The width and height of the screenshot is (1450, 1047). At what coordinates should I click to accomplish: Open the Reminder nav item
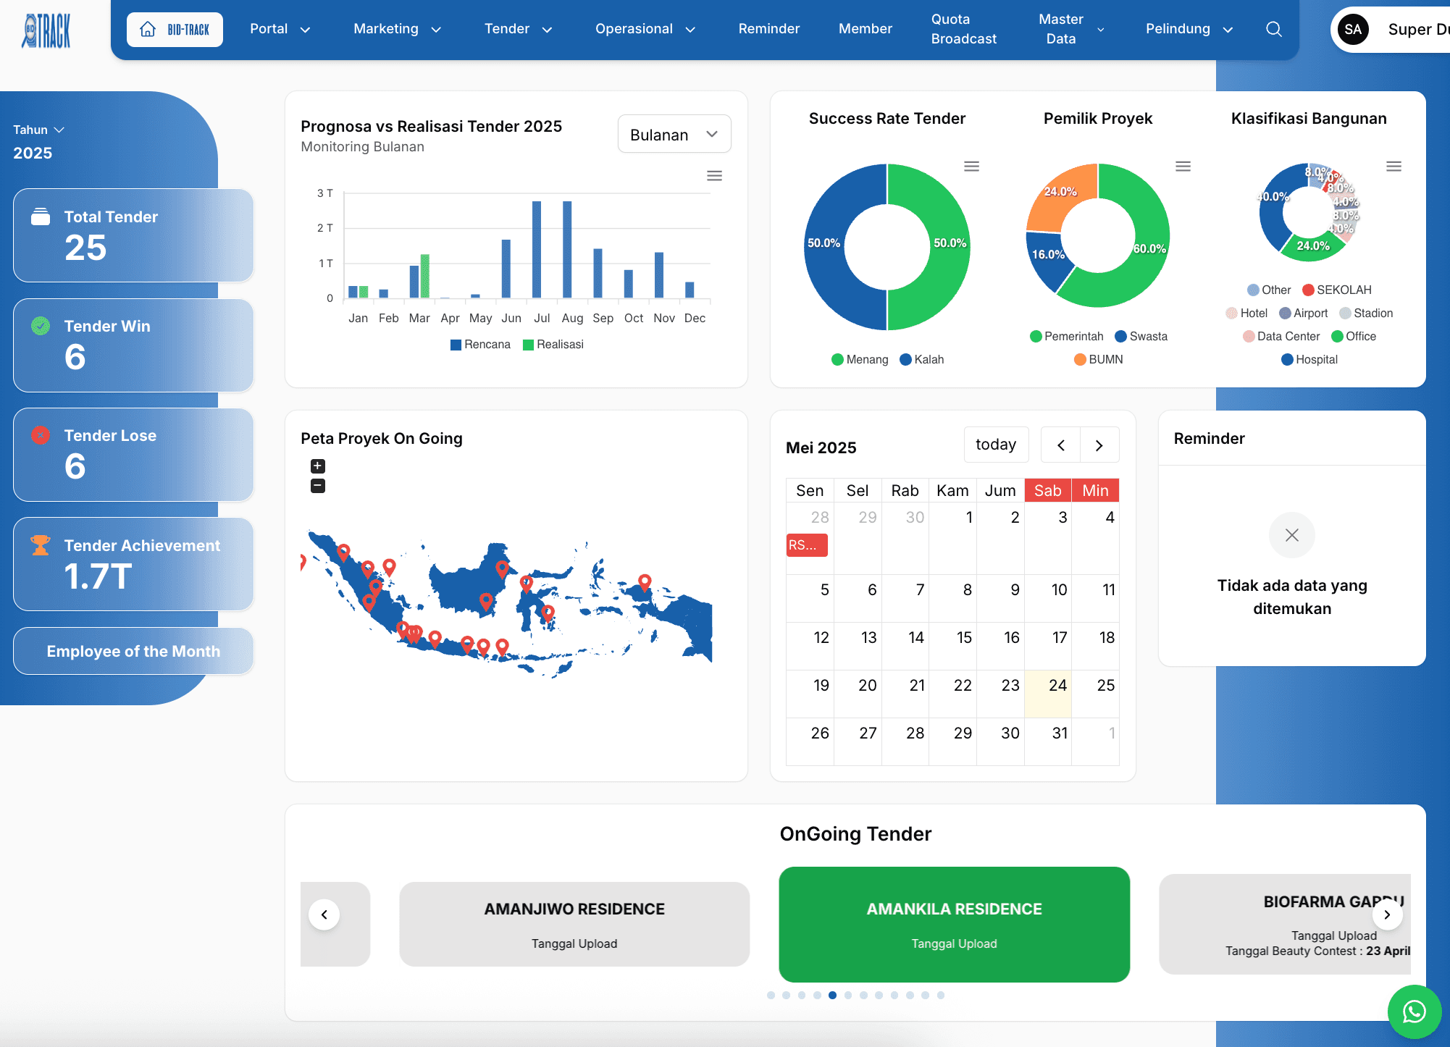pyautogui.click(x=768, y=29)
